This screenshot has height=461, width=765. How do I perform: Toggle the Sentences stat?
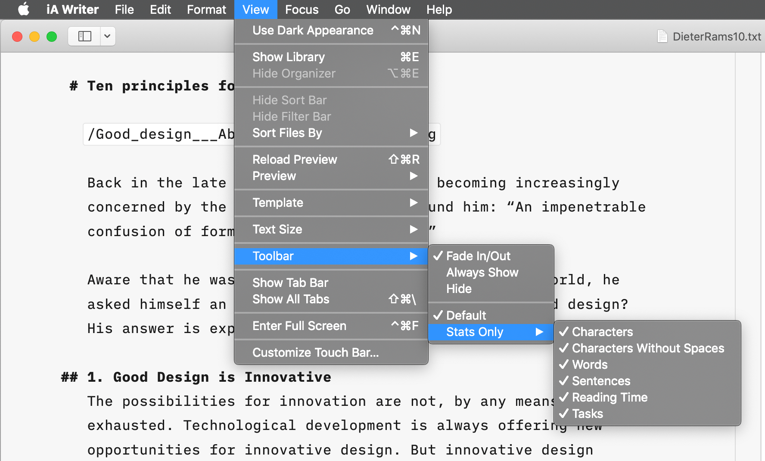(x=647, y=381)
